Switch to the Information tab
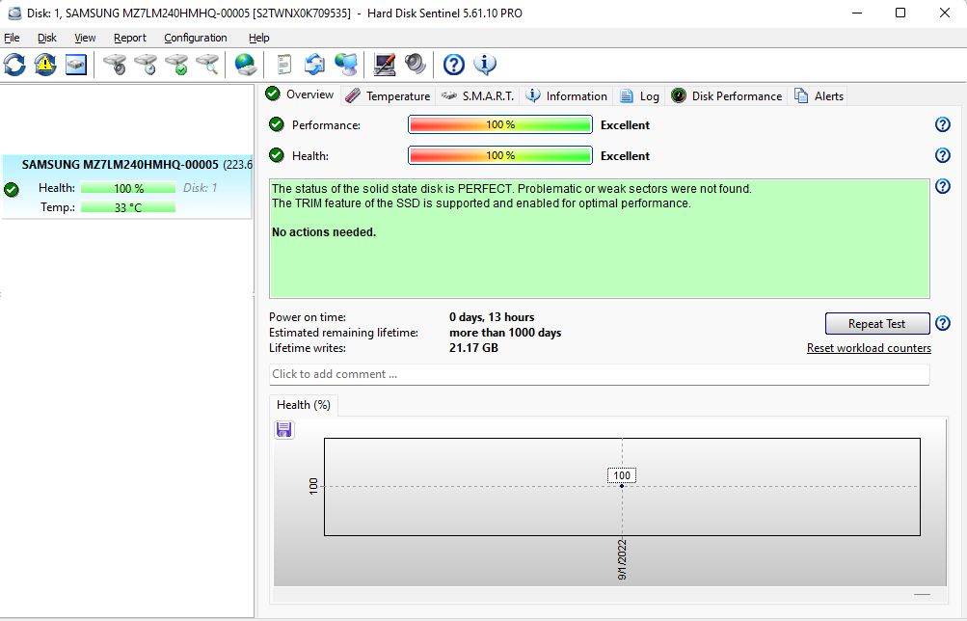This screenshot has width=967, height=621. (567, 96)
